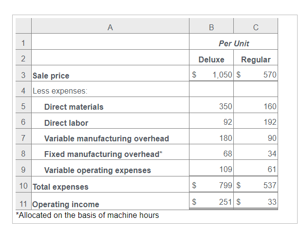
Task: Click the machine hours footnote text
Action: 87,215
